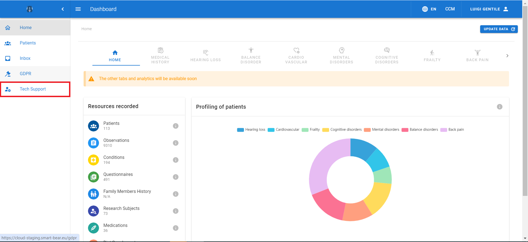Open Profiling of patients info icon
The height and width of the screenshot is (242, 528).
click(x=500, y=107)
